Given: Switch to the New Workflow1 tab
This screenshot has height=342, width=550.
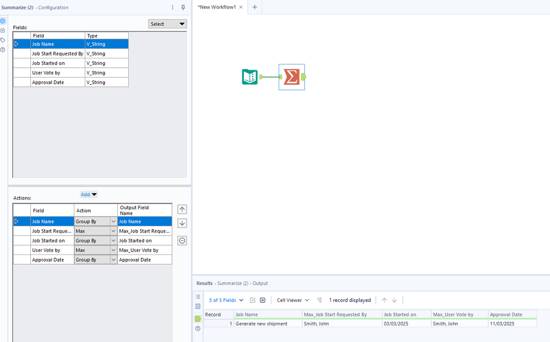Looking at the screenshot, I should pos(217,7).
